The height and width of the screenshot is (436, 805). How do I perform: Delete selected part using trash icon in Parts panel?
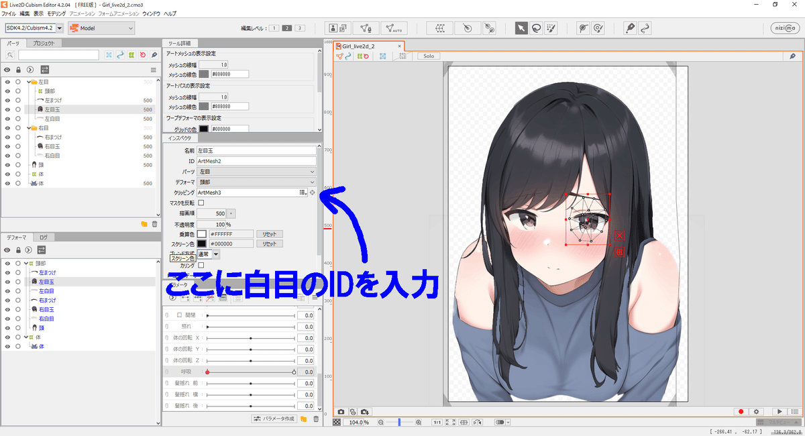pyautogui.click(x=154, y=224)
